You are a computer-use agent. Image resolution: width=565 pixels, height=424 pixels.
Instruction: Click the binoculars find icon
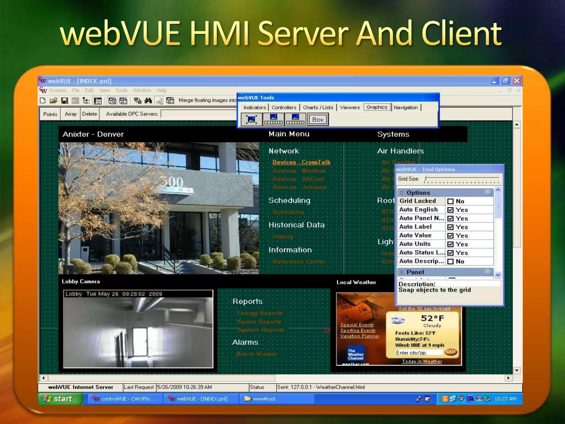[x=148, y=100]
